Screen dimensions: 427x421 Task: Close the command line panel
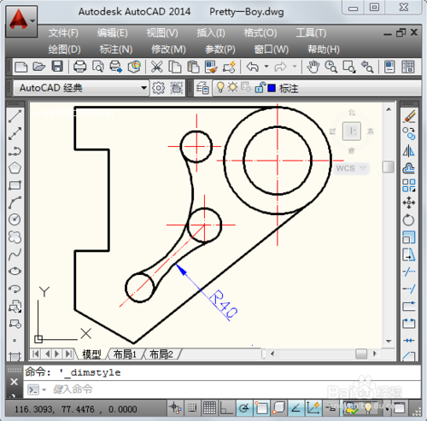14,382
